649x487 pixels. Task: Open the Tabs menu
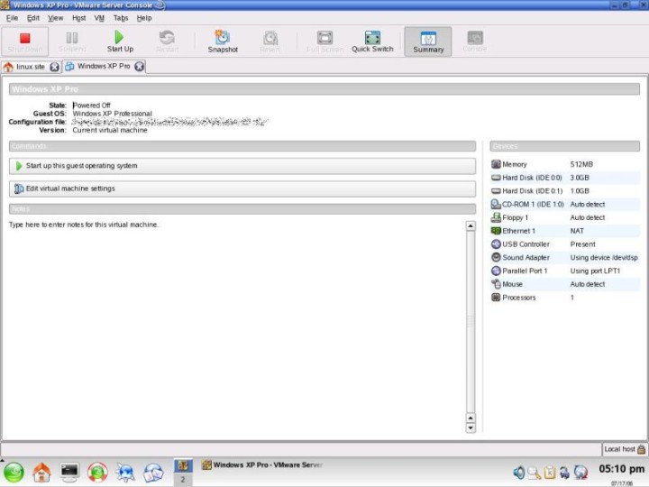pos(121,18)
